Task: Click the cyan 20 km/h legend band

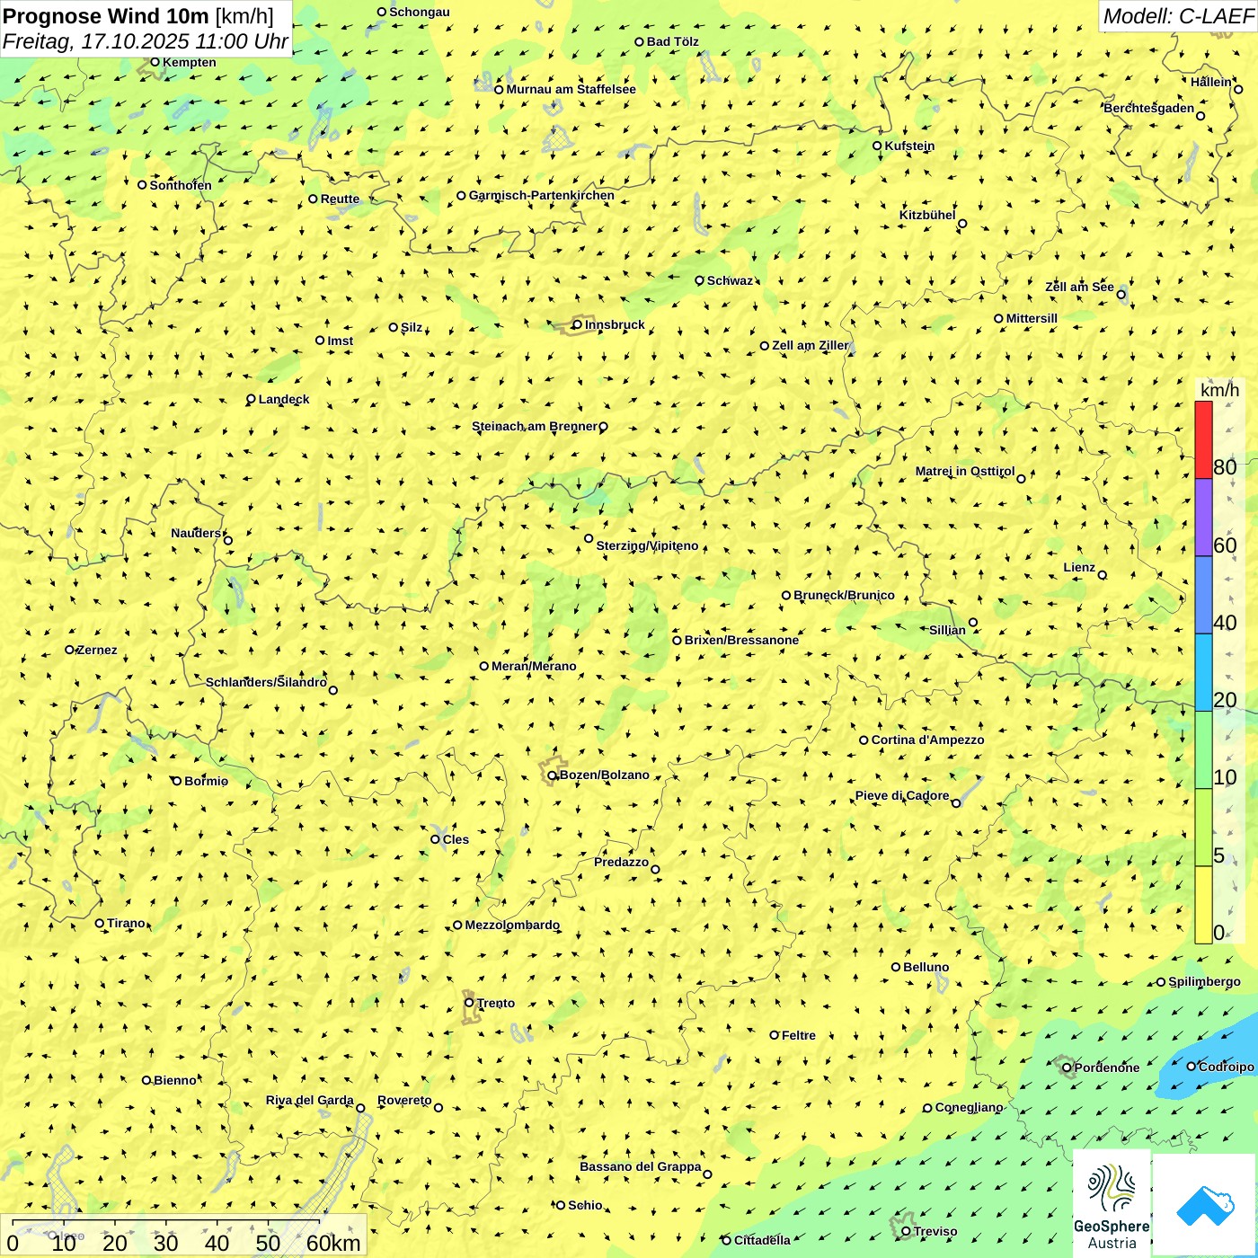Action: click(1203, 673)
